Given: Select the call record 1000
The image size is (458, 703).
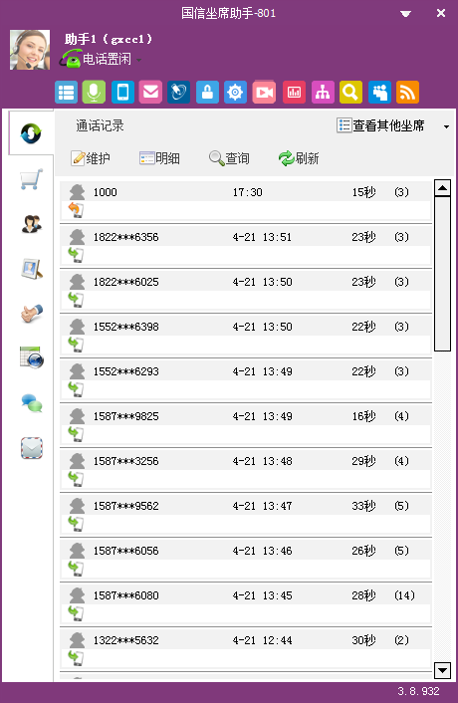Looking at the screenshot, I should coord(246,201).
